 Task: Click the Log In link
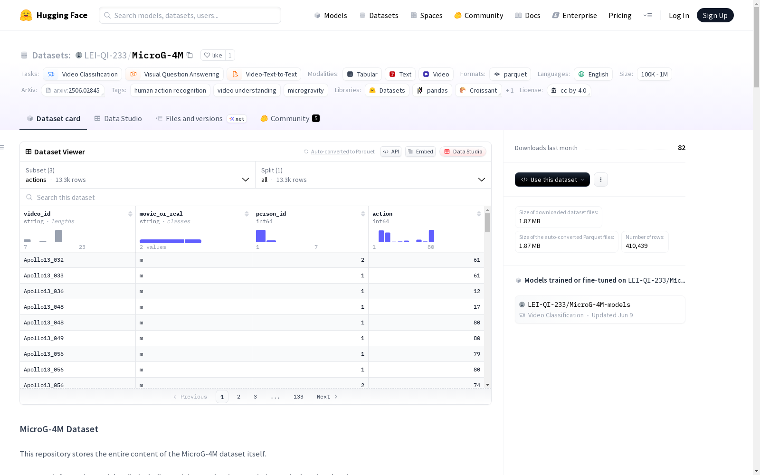tap(679, 15)
